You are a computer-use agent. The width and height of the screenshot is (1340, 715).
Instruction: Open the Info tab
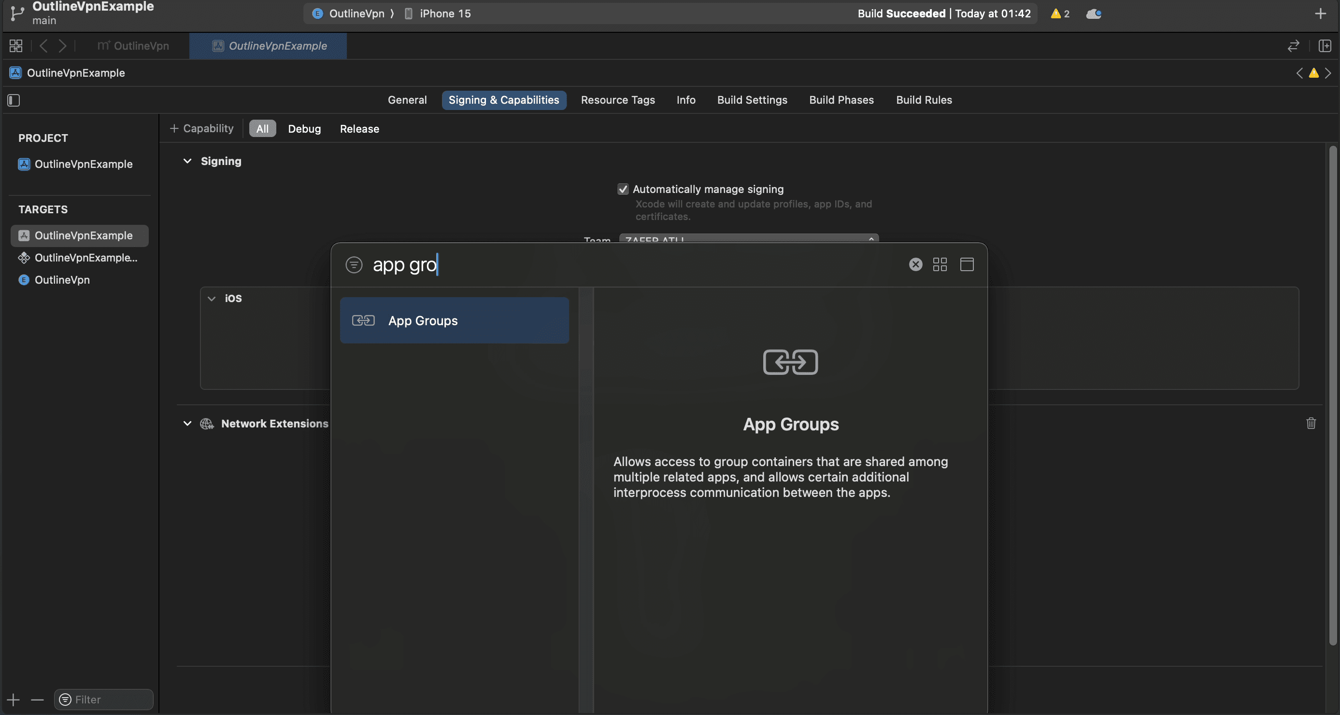coord(685,100)
